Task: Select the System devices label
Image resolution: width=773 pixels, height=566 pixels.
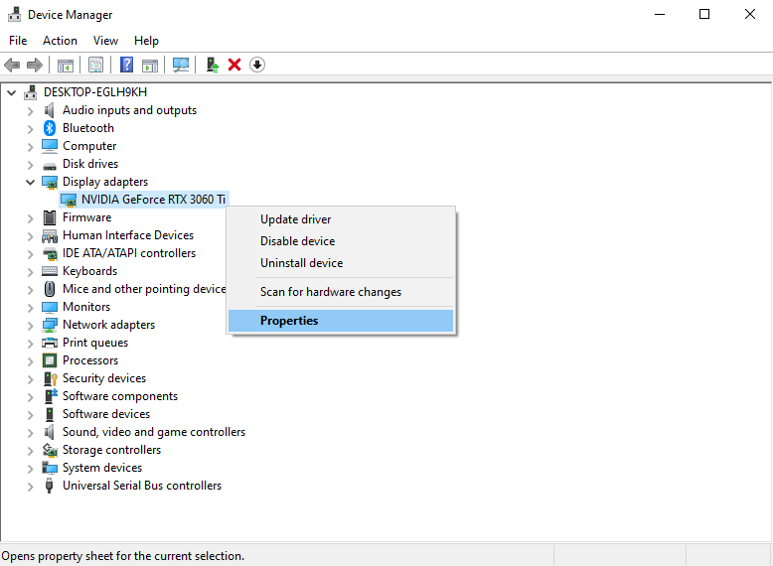Action: pyautogui.click(x=102, y=468)
